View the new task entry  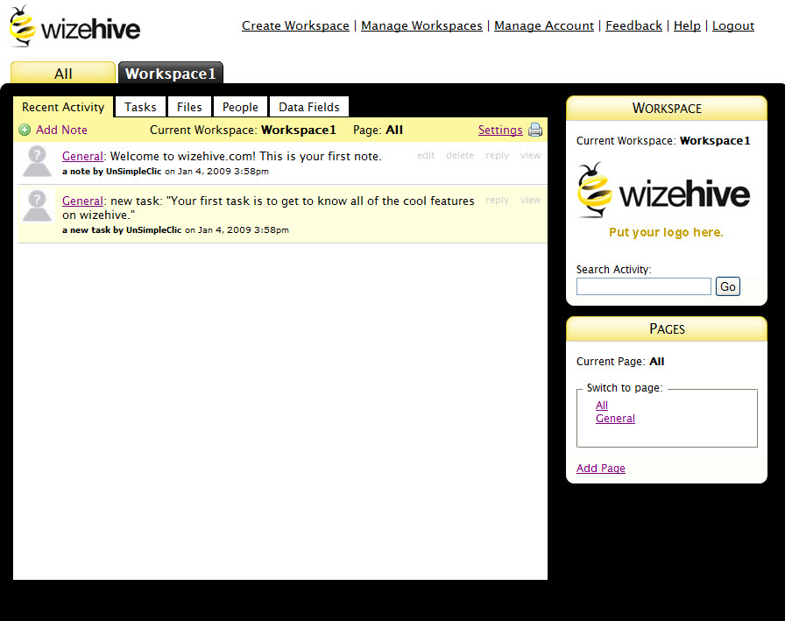click(530, 200)
